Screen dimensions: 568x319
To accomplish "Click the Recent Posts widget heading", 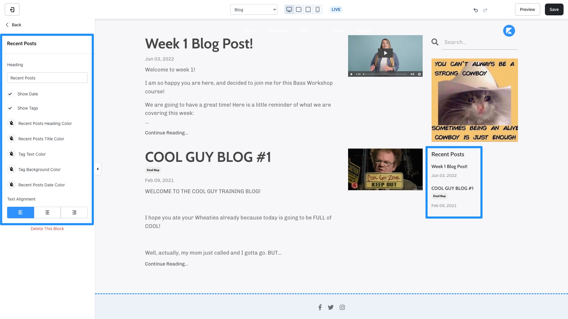I will [x=448, y=154].
